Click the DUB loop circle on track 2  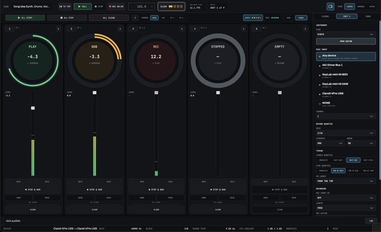(x=94, y=61)
